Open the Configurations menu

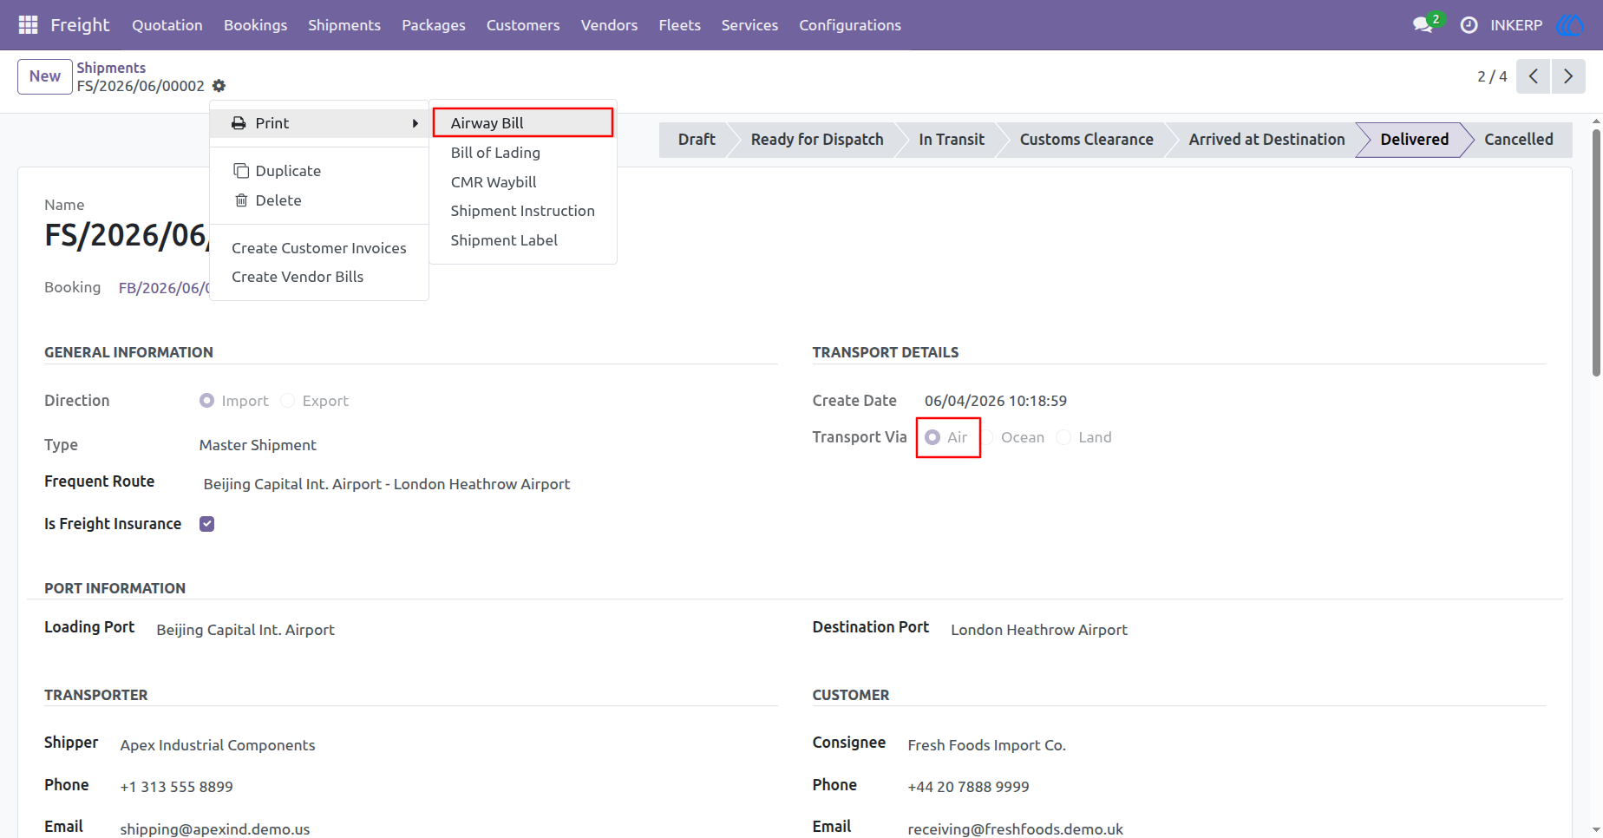click(850, 25)
